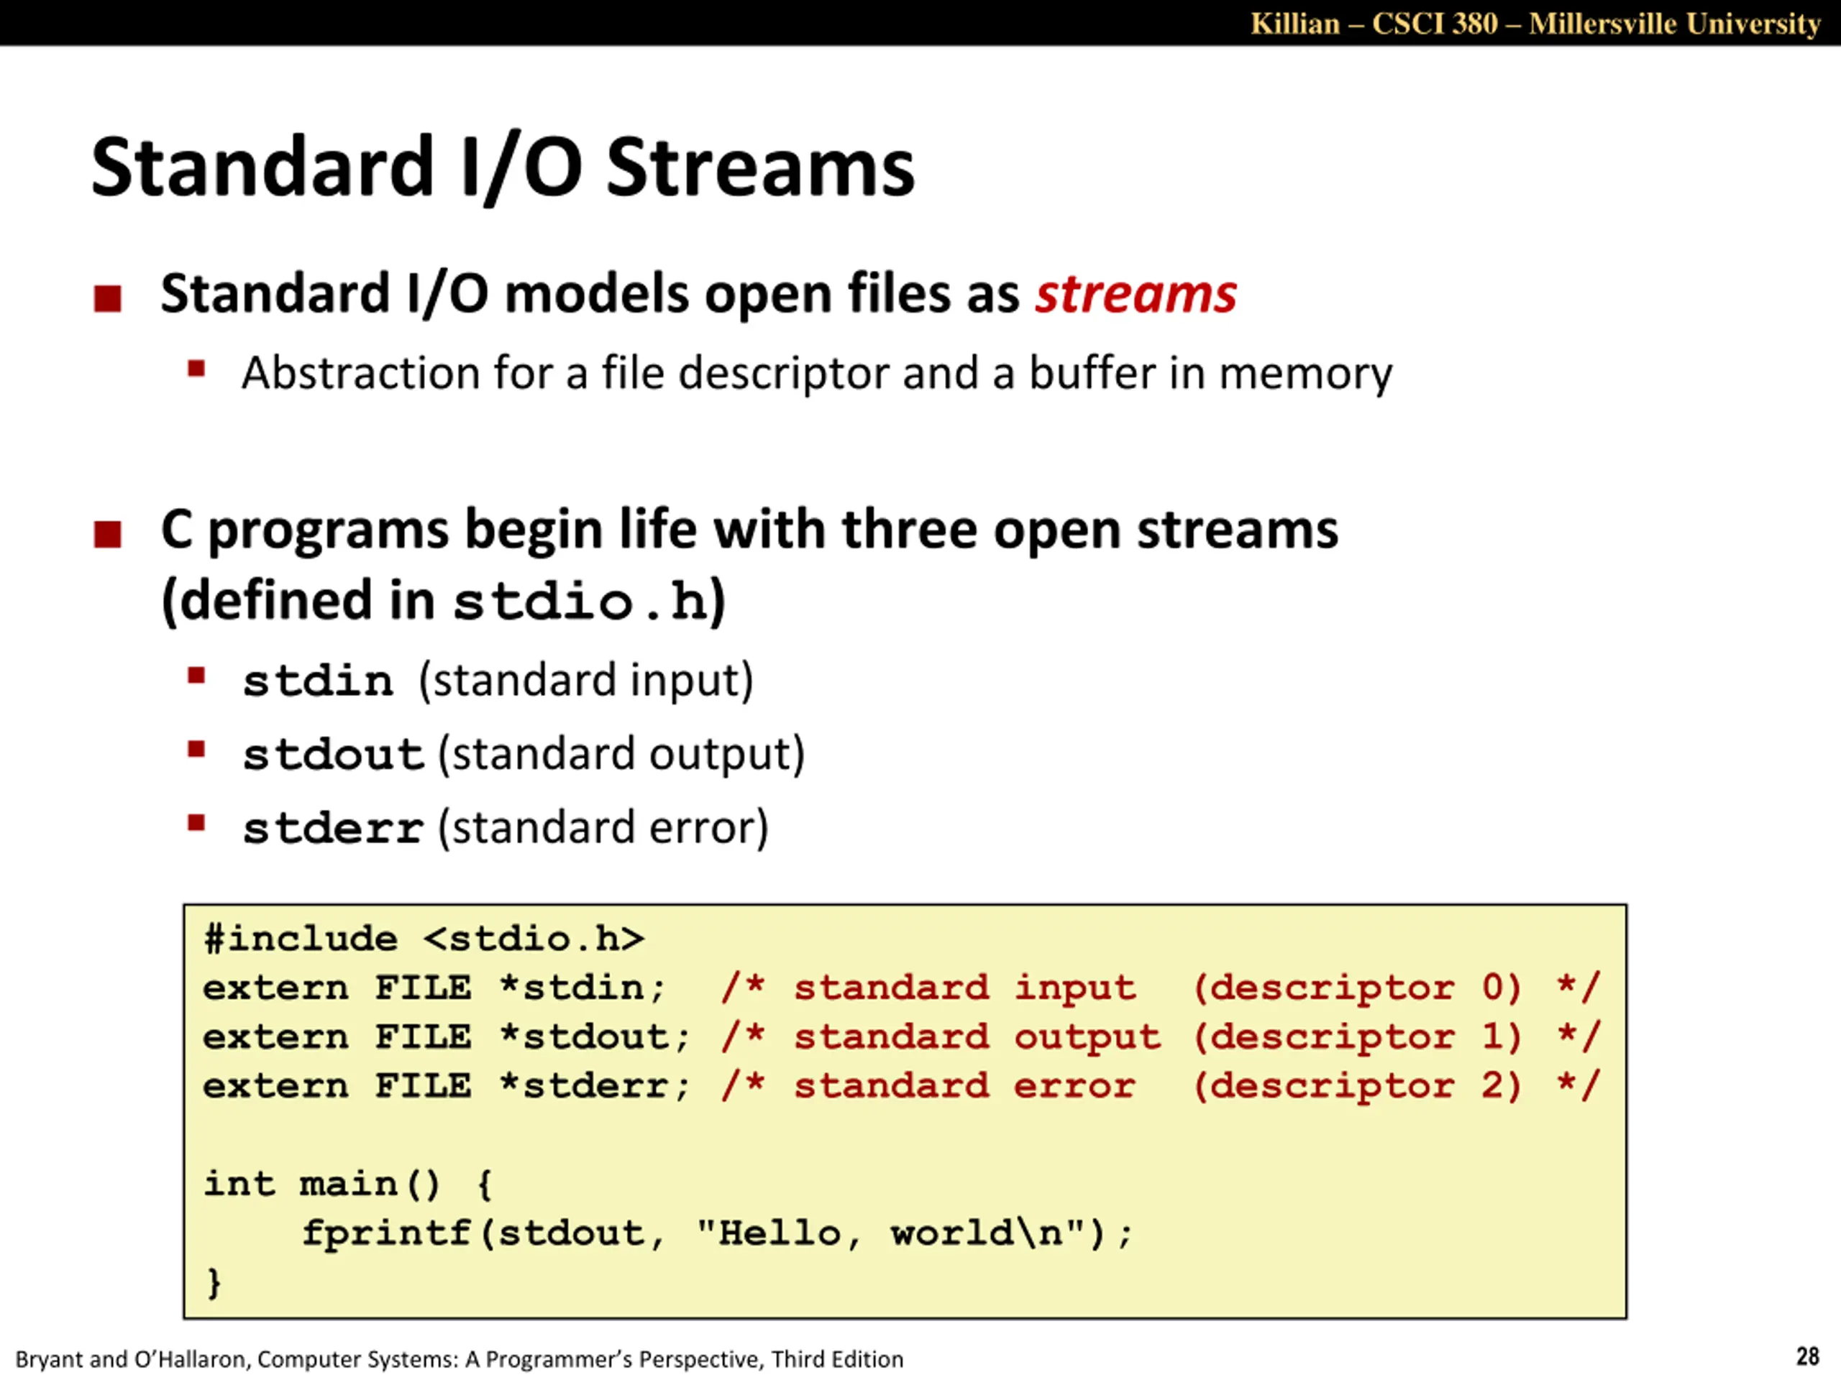Click the 'stdin' monospace text in list
Viewport: 1841px width, 1380px height.
[318, 681]
